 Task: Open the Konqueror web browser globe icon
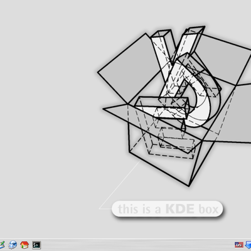[13, 245]
